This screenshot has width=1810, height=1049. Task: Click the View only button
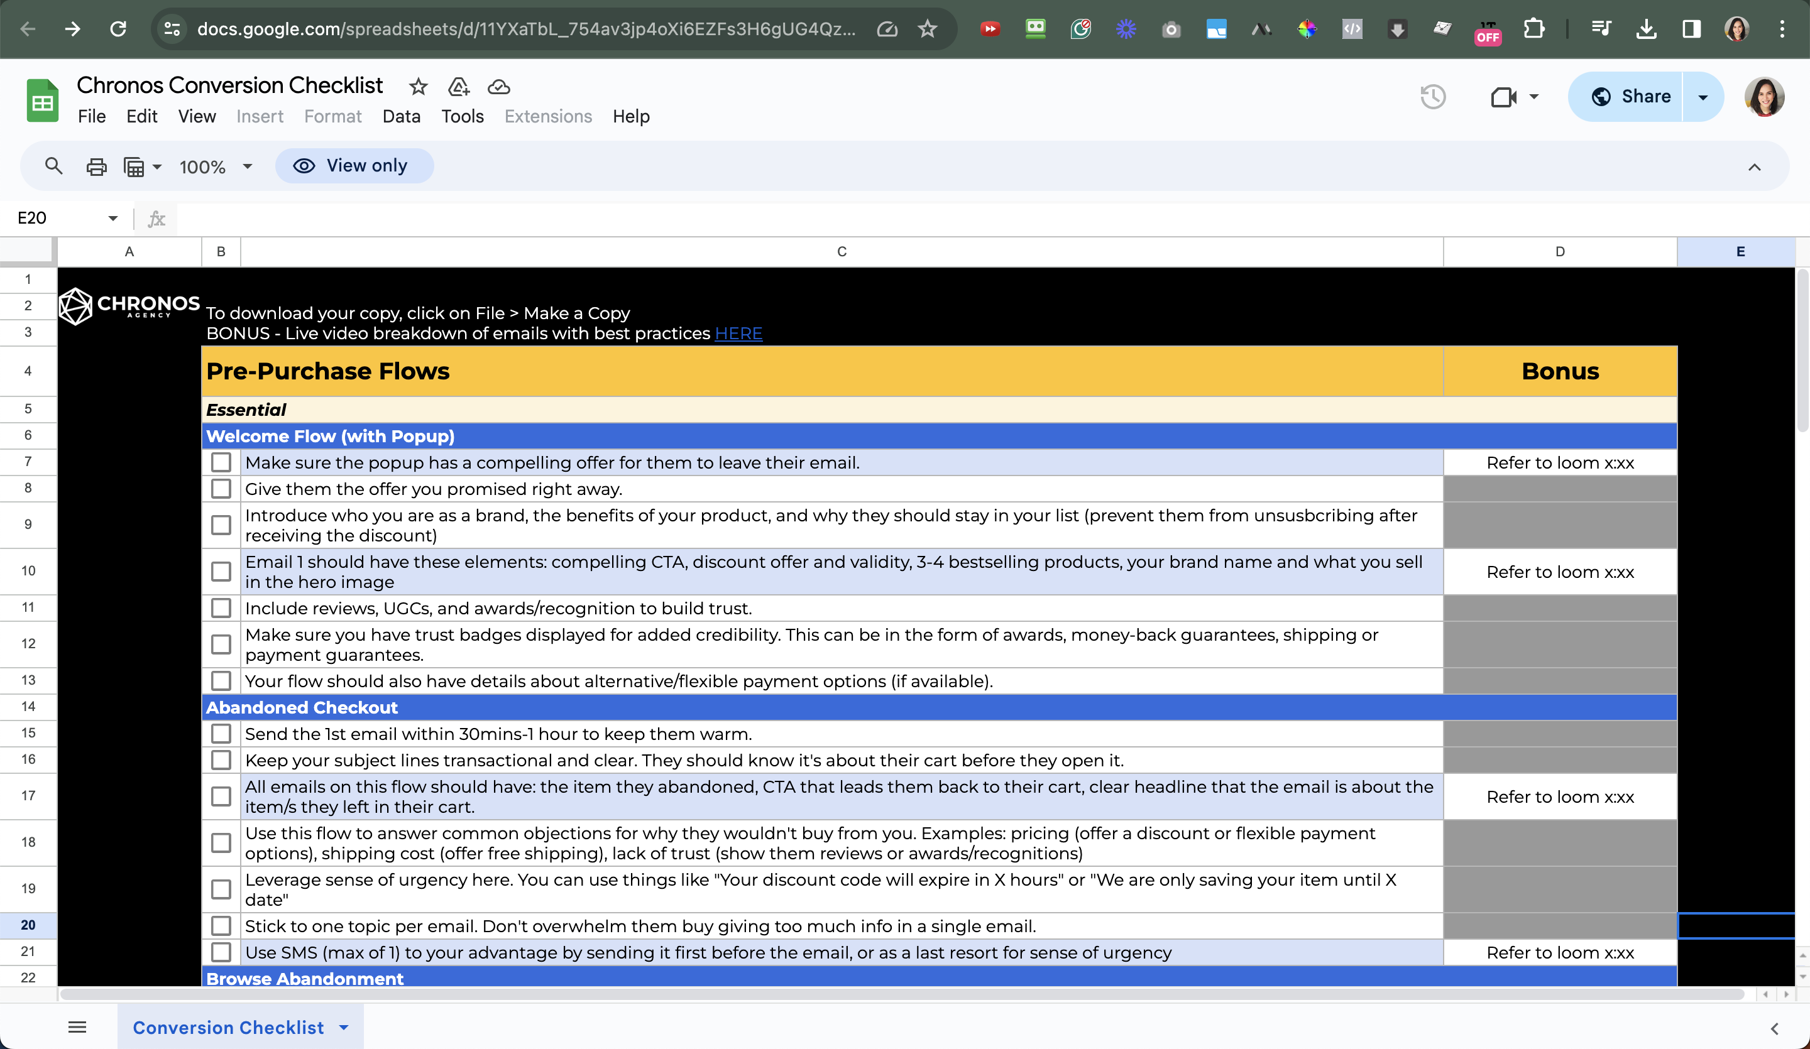354,166
